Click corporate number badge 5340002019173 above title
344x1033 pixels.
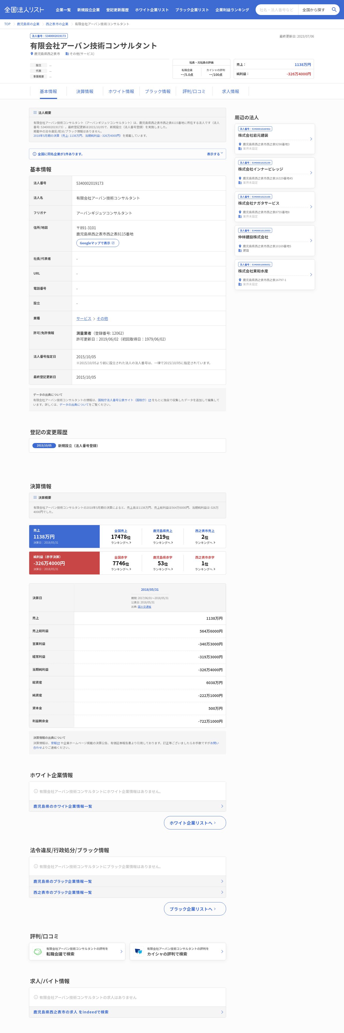coord(49,36)
